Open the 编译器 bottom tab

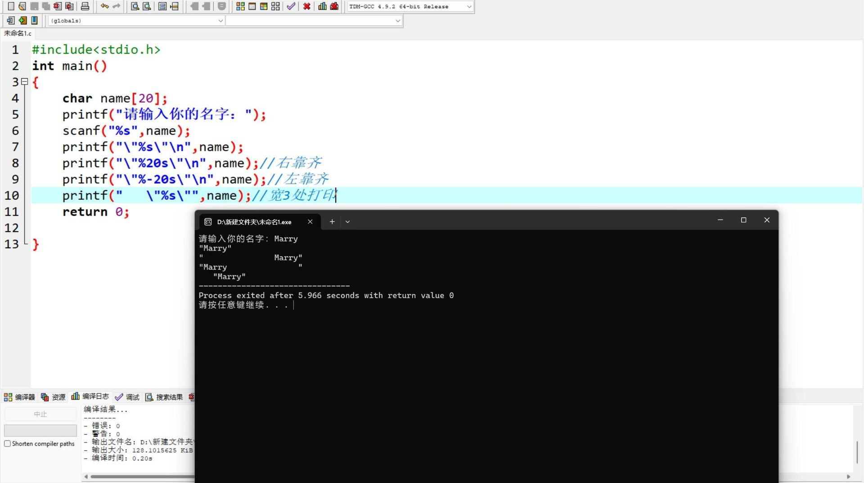(x=19, y=397)
